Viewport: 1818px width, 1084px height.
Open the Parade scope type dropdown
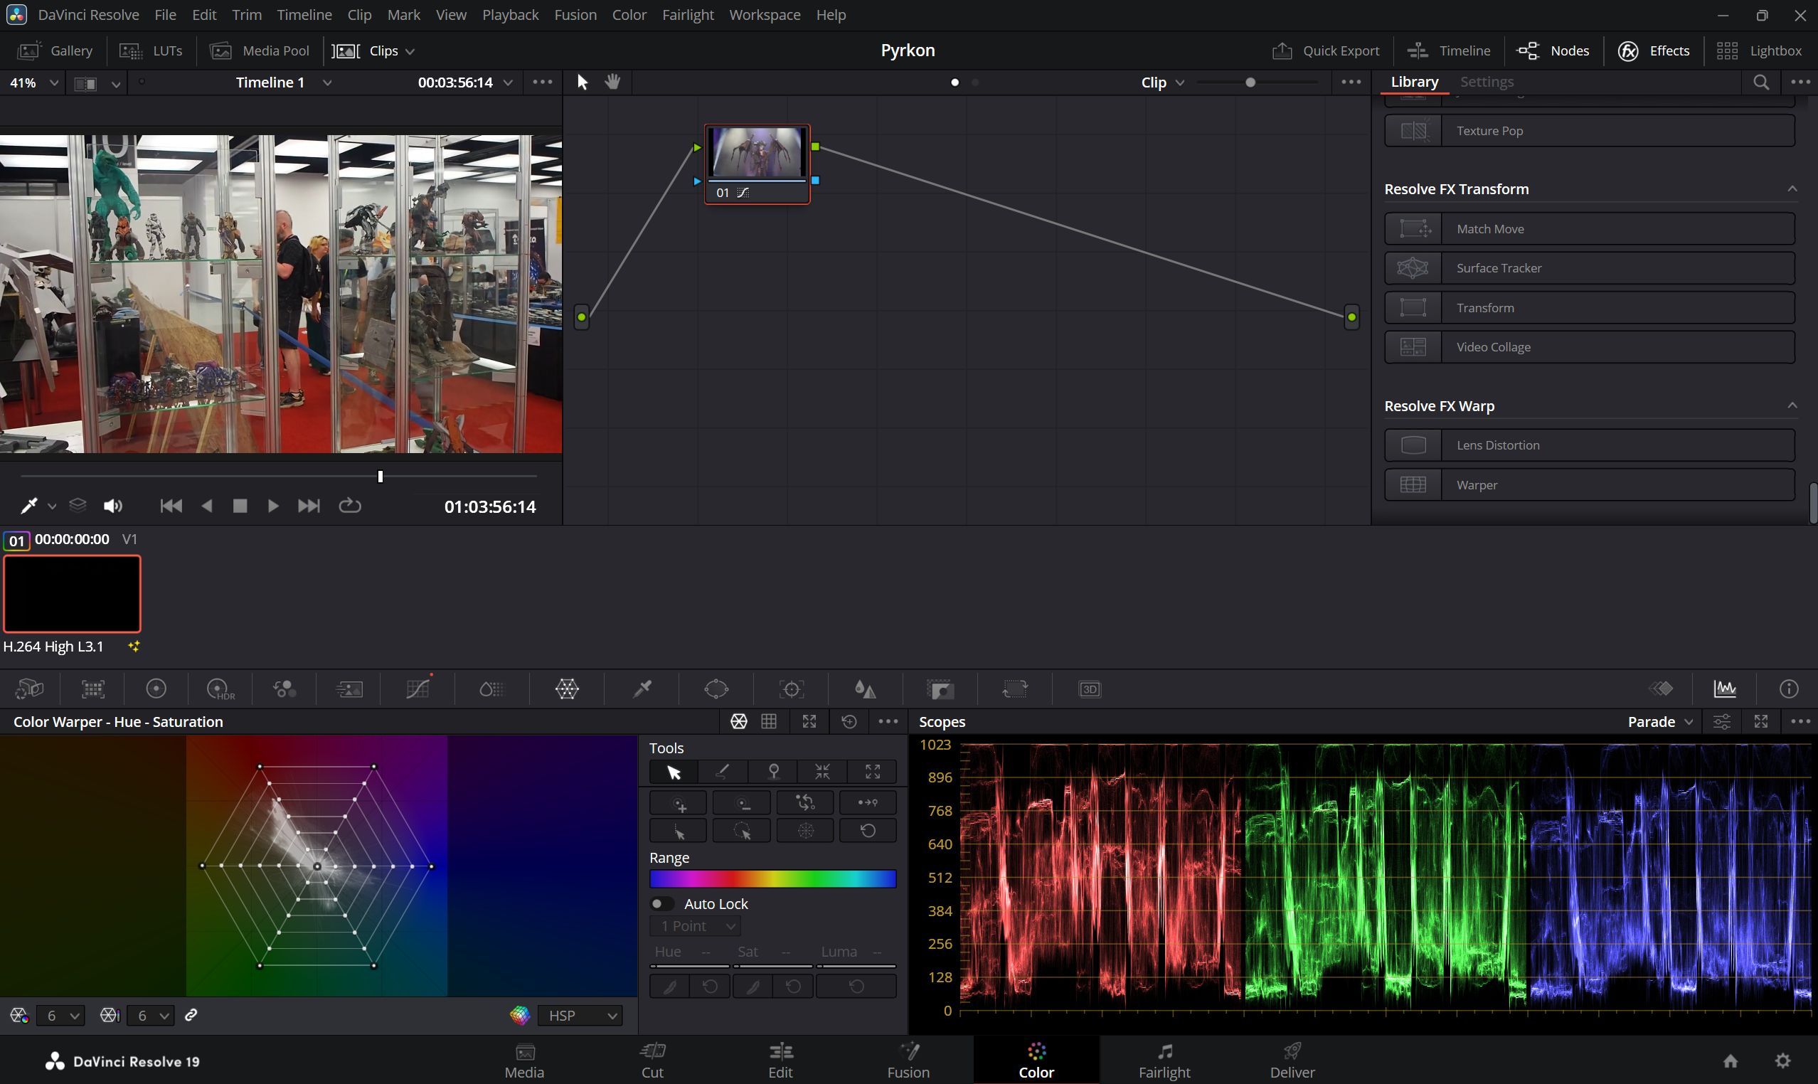[x=1659, y=722]
